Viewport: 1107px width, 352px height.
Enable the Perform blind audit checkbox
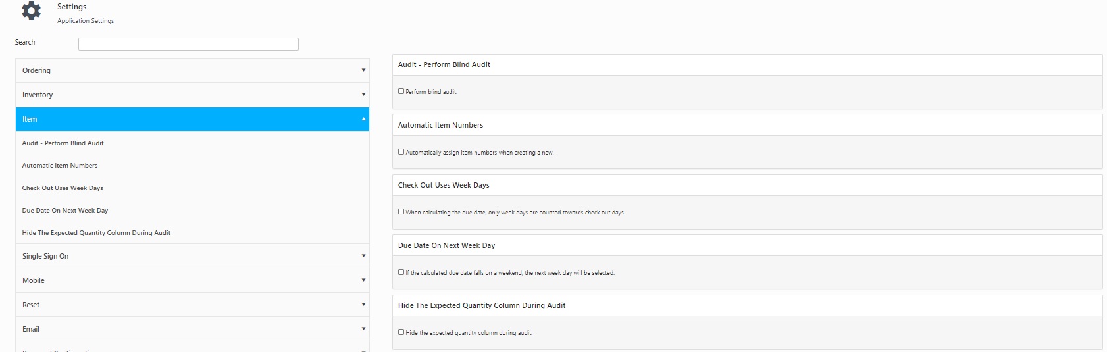tap(401, 91)
